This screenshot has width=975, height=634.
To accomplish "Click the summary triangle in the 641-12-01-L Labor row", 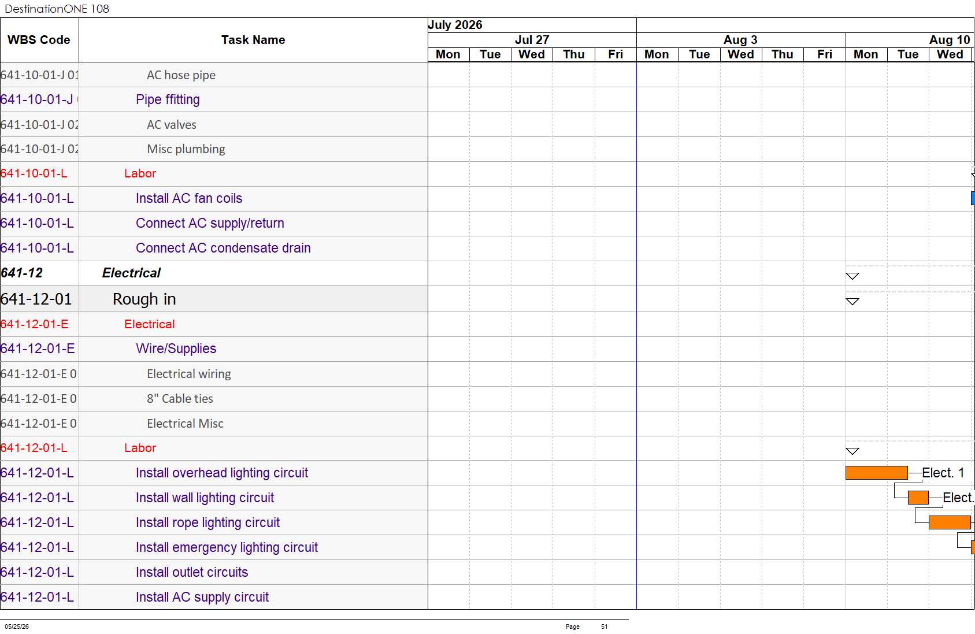I will (852, 451).
